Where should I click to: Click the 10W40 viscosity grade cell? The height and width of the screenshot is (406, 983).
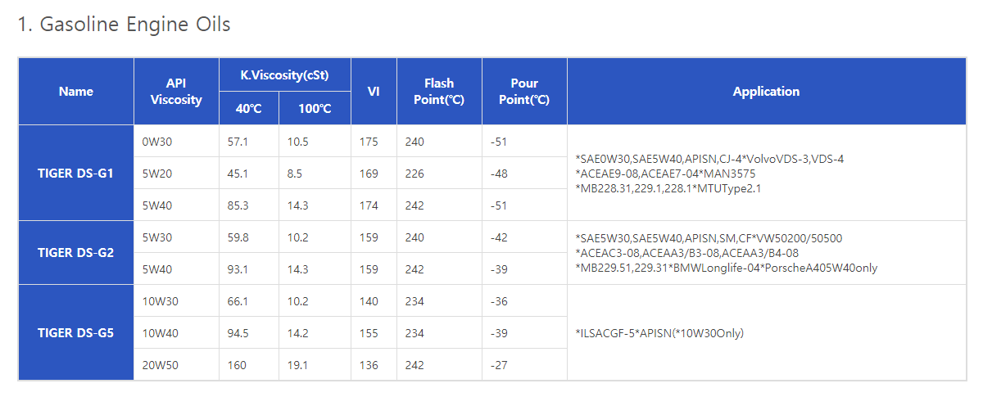tap(160, 333)
